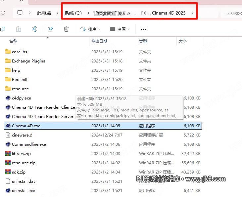Click the resource.zip WinRAR icon
This screenshot has height=197, width=242.
click(x=8, y=163)
